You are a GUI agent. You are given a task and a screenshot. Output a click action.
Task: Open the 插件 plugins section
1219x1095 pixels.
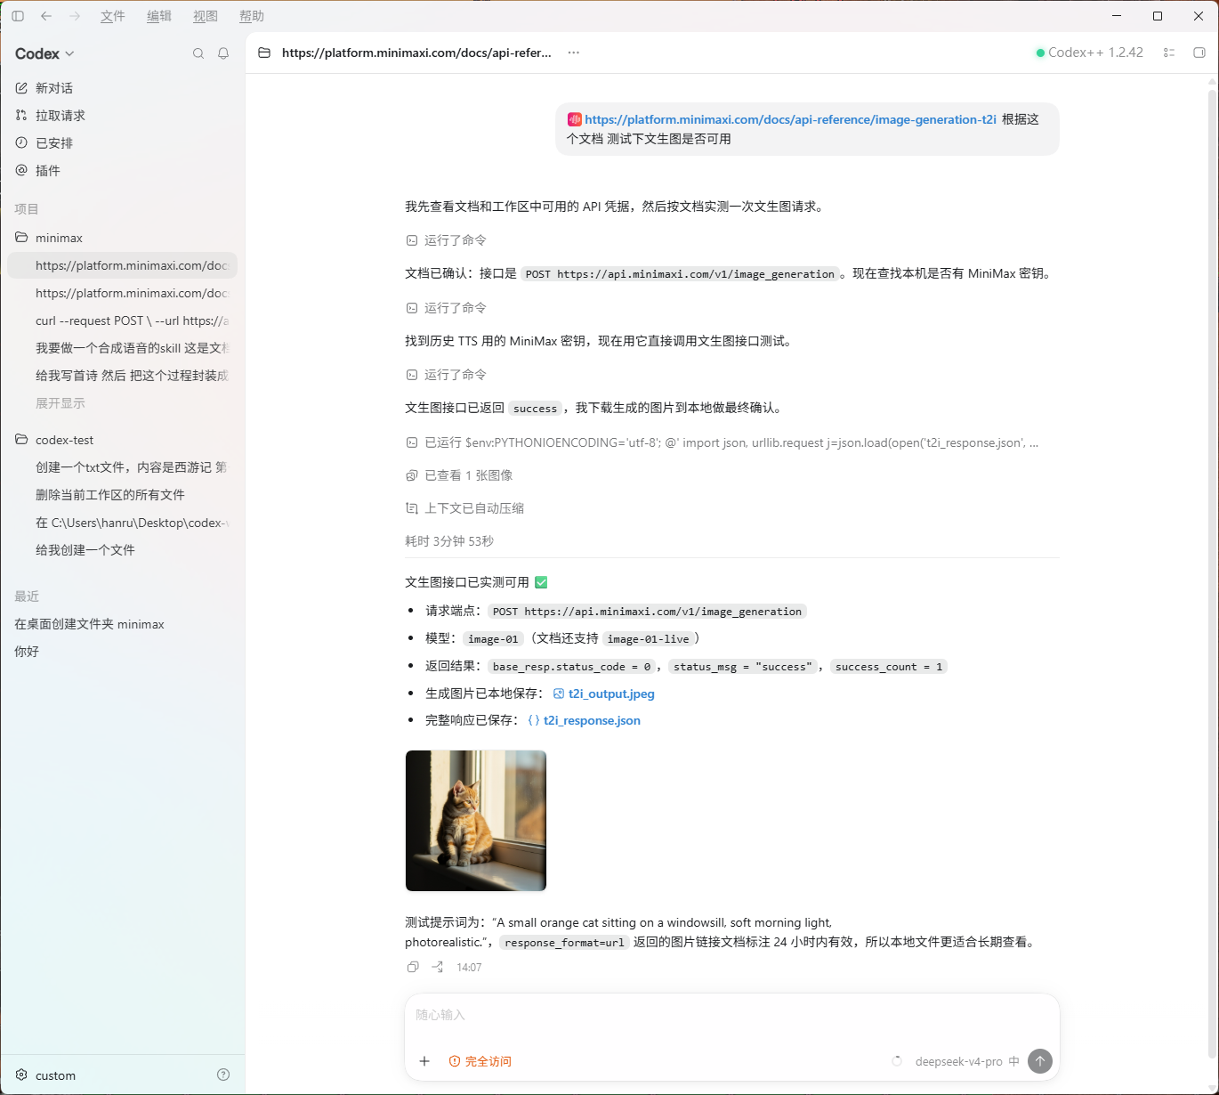[122, 171]
